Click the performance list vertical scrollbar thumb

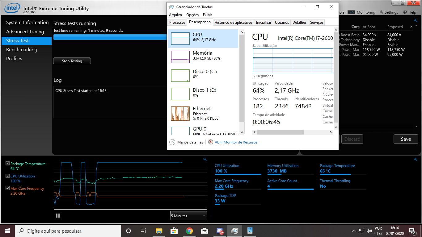pos(242,78)
